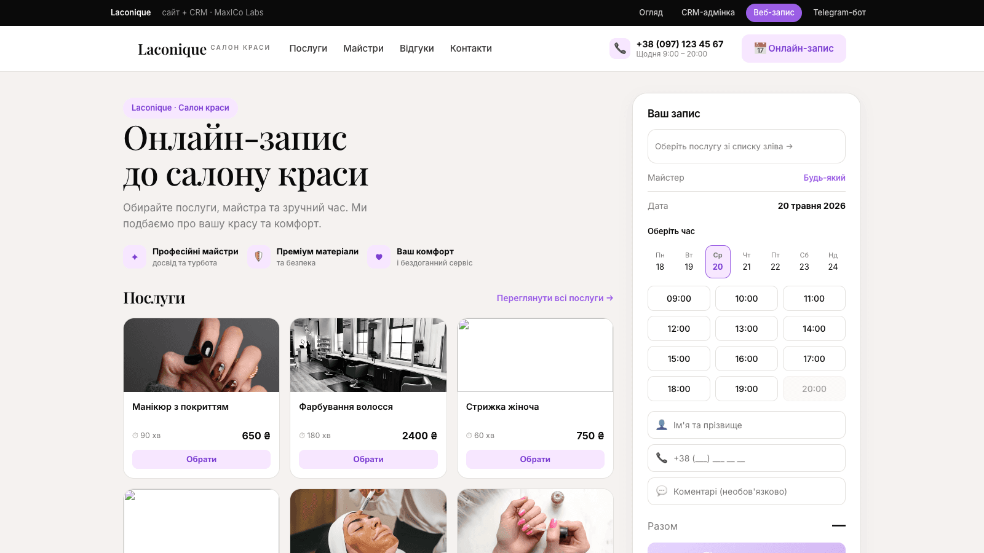Click the calendar icon in Онлайн-запис button
This screenshot has height=553, width=984.
click(x=760, y=48)
